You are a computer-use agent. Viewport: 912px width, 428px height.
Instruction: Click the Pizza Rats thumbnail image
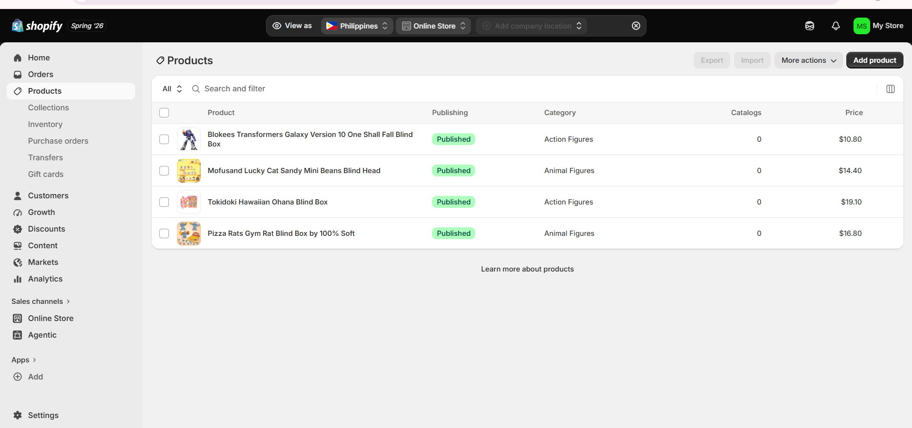[x=189, y=233]
